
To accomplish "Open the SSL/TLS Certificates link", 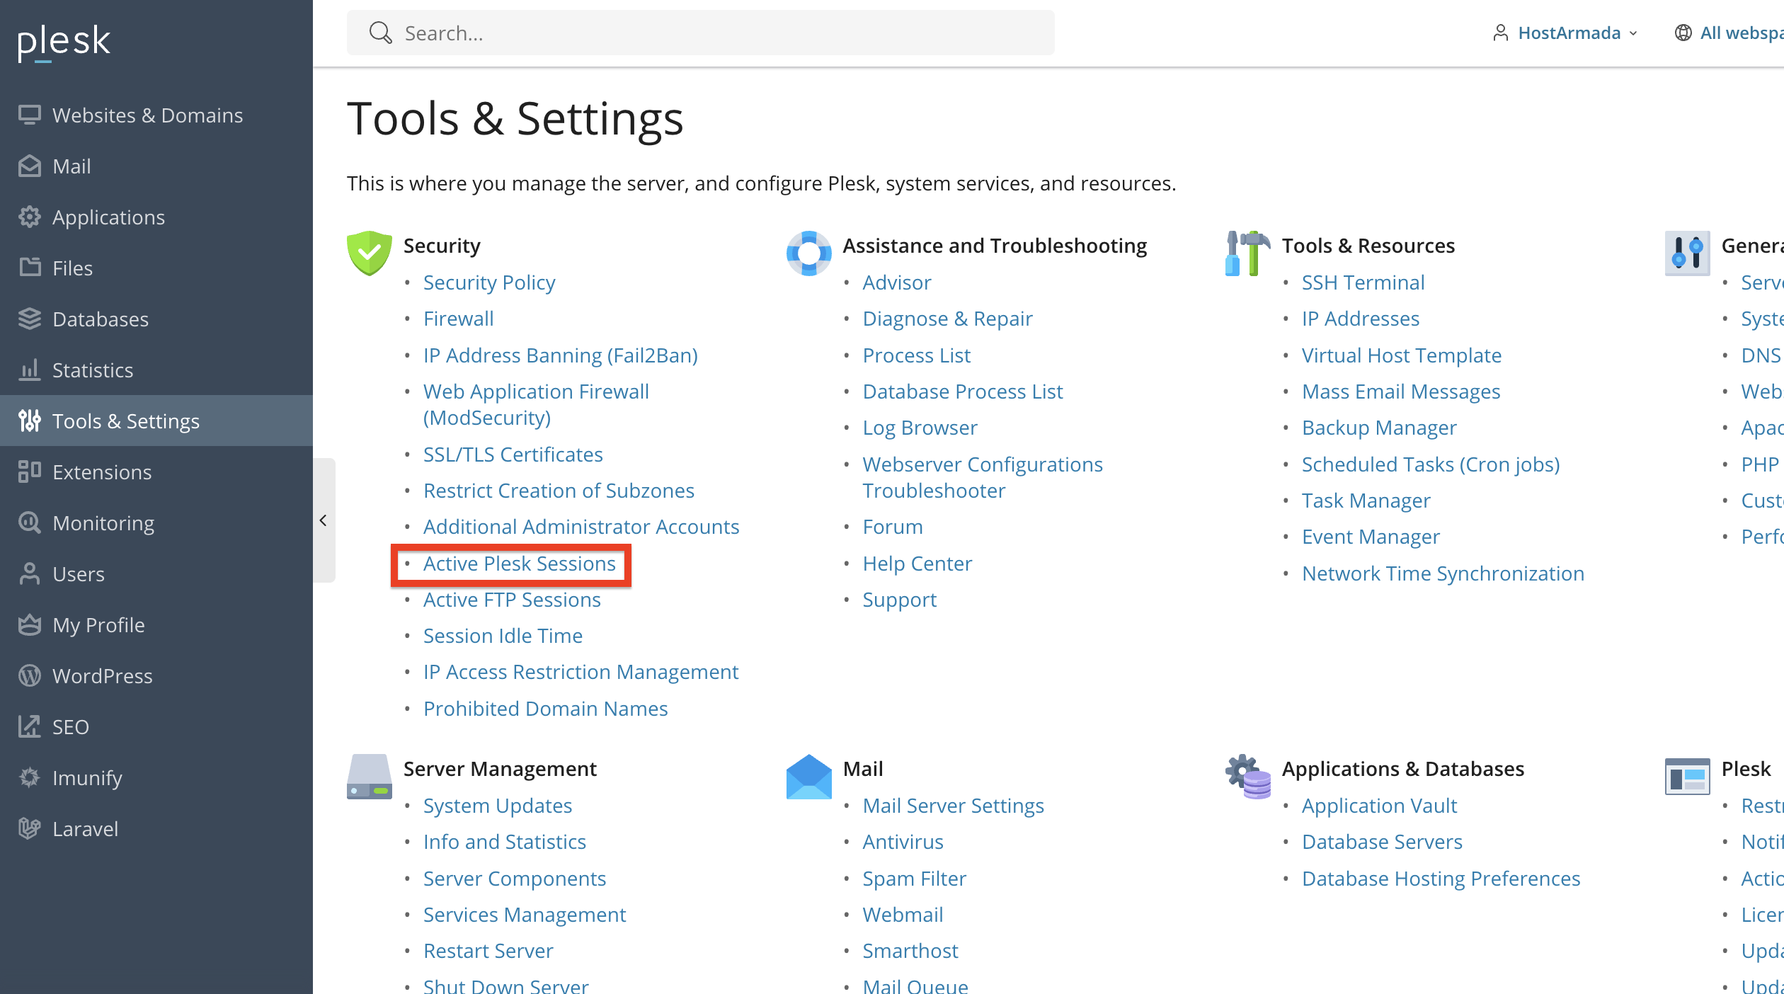I will (513, 455).
